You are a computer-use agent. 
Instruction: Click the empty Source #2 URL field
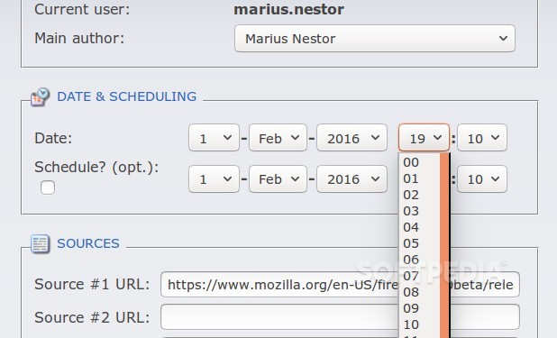[340, 317]
